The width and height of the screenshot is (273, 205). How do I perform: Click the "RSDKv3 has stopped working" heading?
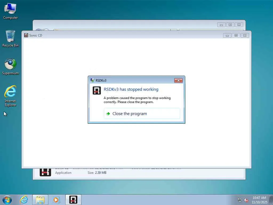point(131,89)
